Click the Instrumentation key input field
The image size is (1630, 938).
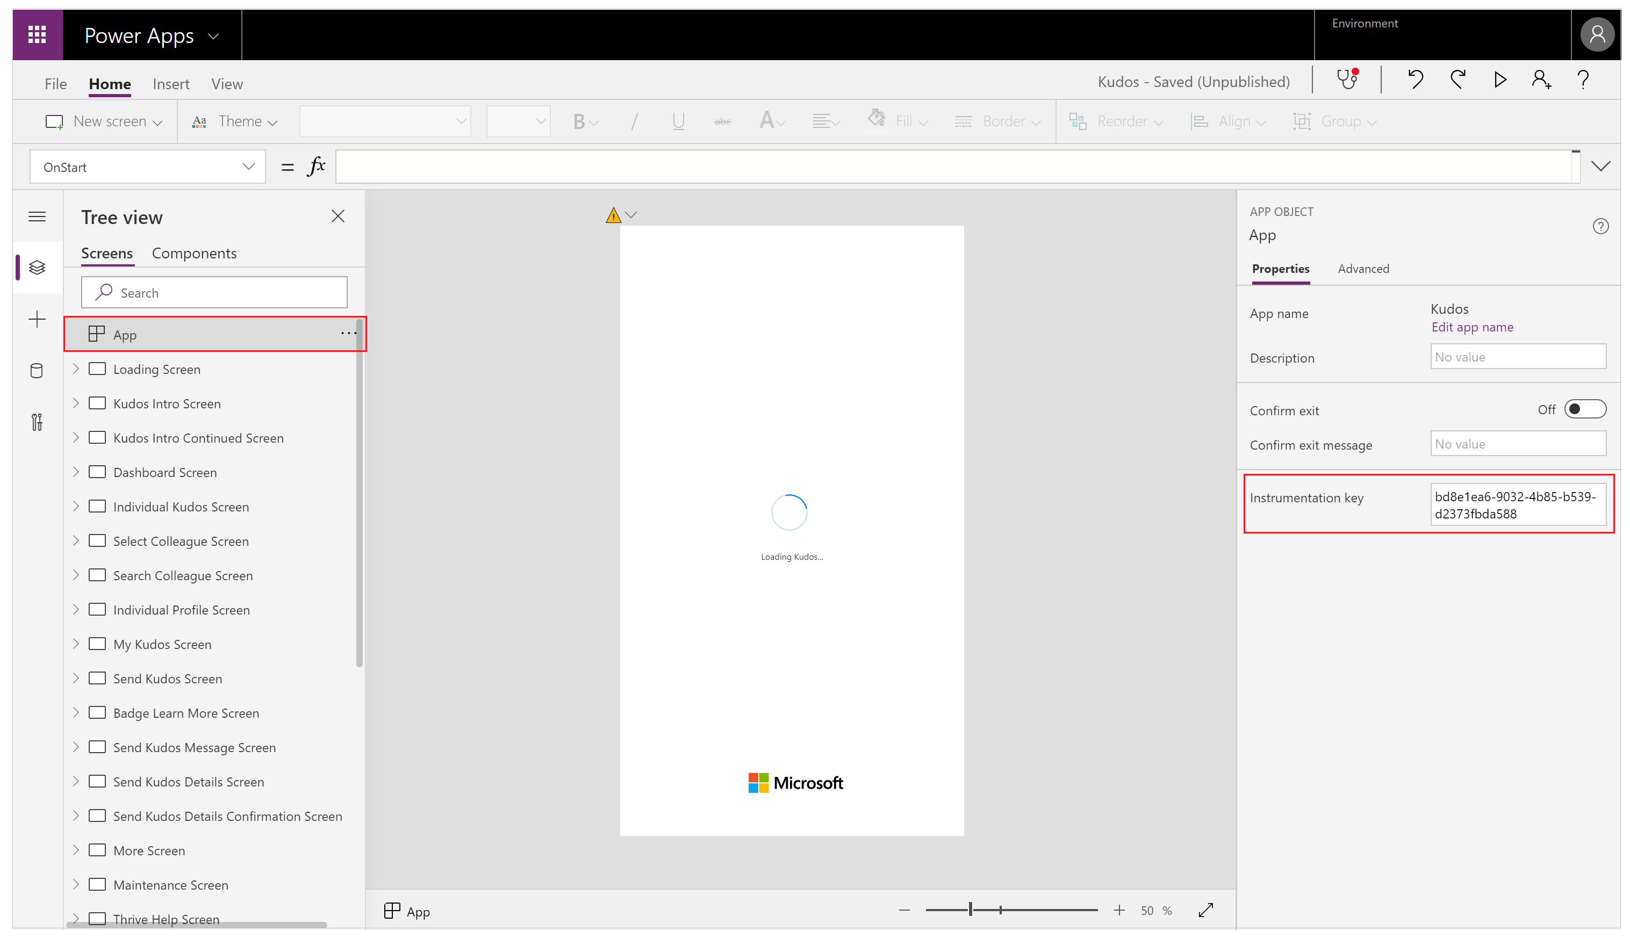point(1518,505)
